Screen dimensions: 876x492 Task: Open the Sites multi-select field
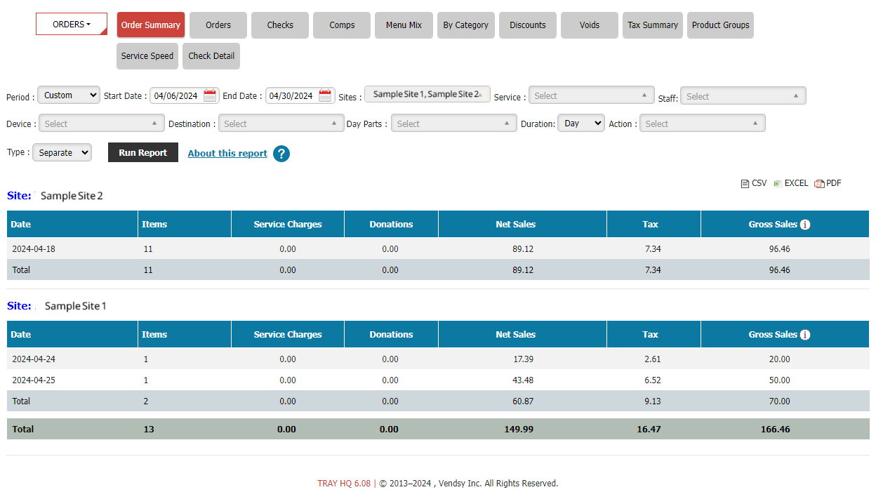[x=427, y=94]
